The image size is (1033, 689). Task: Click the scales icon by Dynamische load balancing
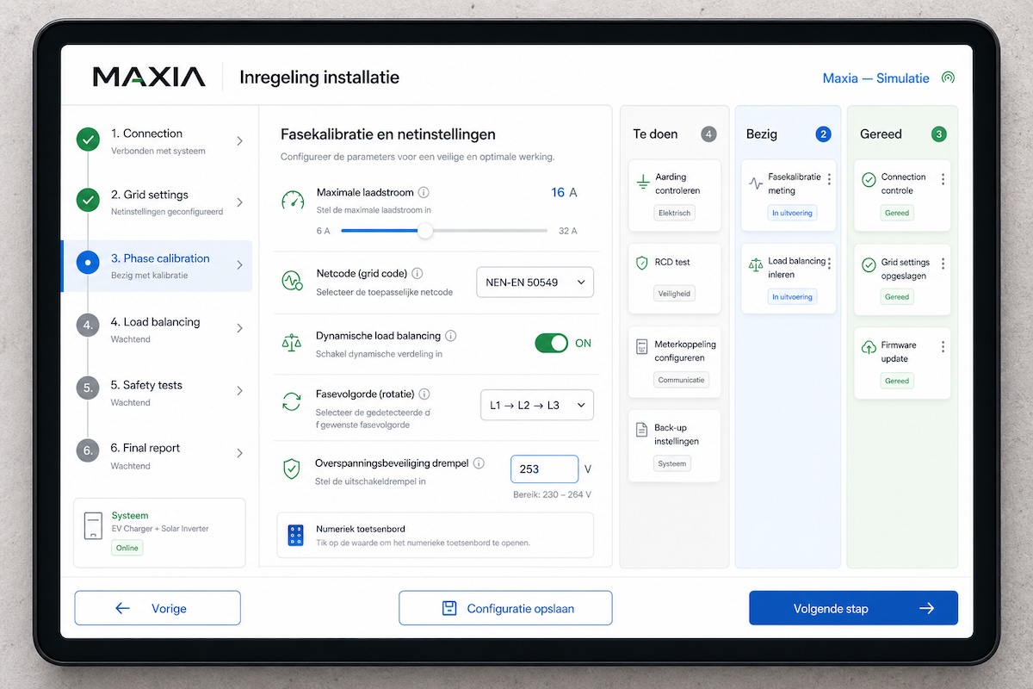click(x=292, y=343)
